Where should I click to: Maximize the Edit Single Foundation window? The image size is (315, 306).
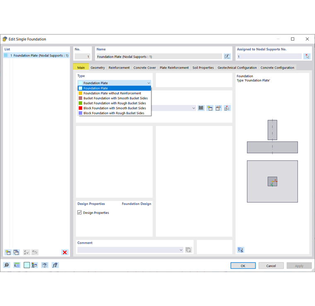click(293, 39)
